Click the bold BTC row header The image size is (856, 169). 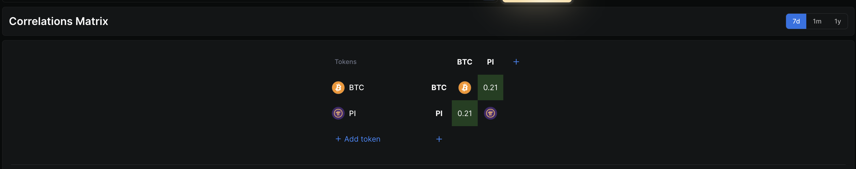tap(439, 88)
